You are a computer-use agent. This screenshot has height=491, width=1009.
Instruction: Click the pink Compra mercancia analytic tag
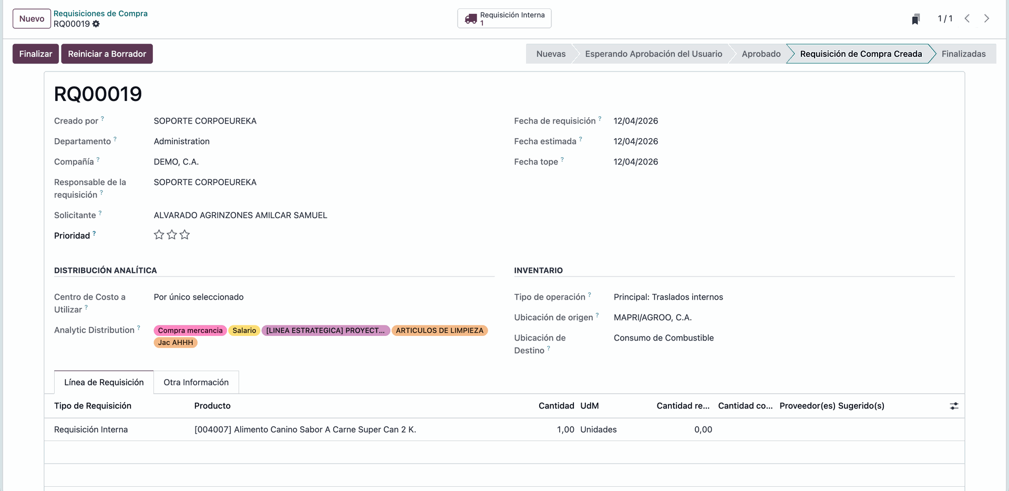[x=190, y=331]
